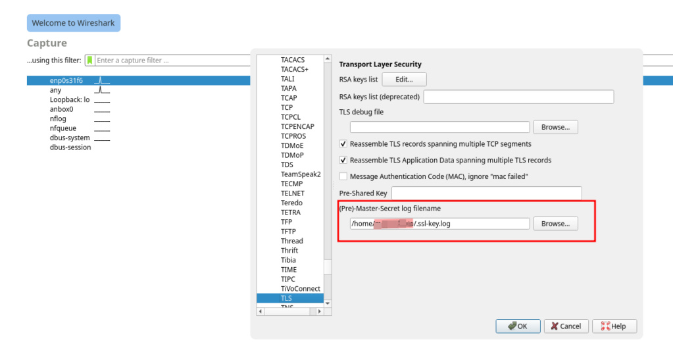The width and height of the screenshot is (673, 354).
Task: Select Teredo protocol
Action: pos(291,203)
